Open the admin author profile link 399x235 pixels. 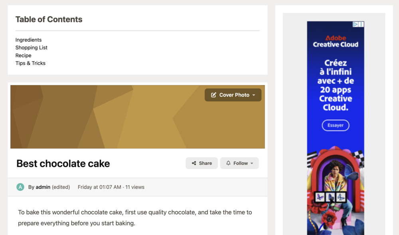coord(43,187)
